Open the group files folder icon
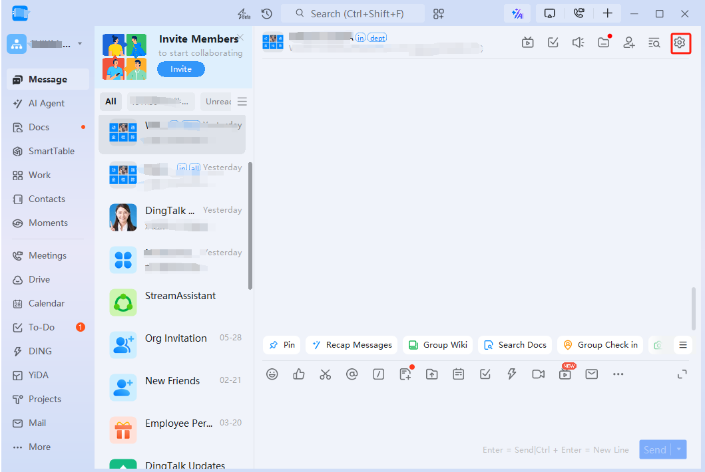Viewport: 705px width, 472px height. click(x=603, y=43)
